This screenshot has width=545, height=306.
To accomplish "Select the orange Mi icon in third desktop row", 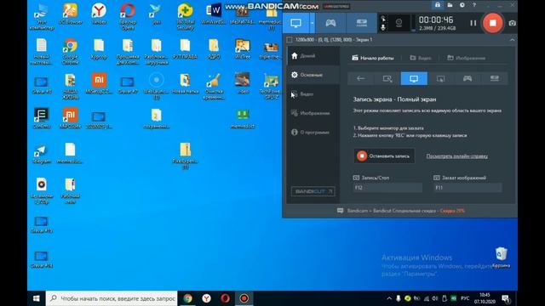I will click(99, 83).
